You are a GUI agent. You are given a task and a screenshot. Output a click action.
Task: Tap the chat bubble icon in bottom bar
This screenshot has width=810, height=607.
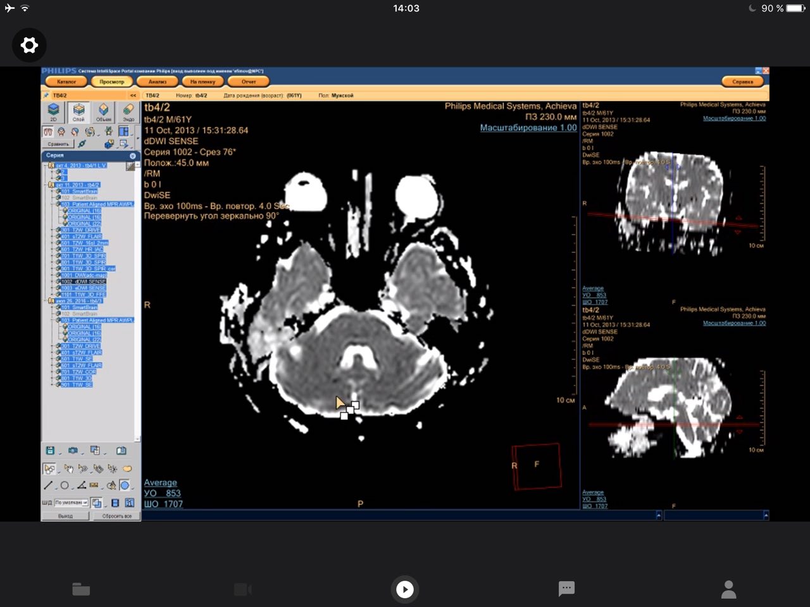(566, 589)
